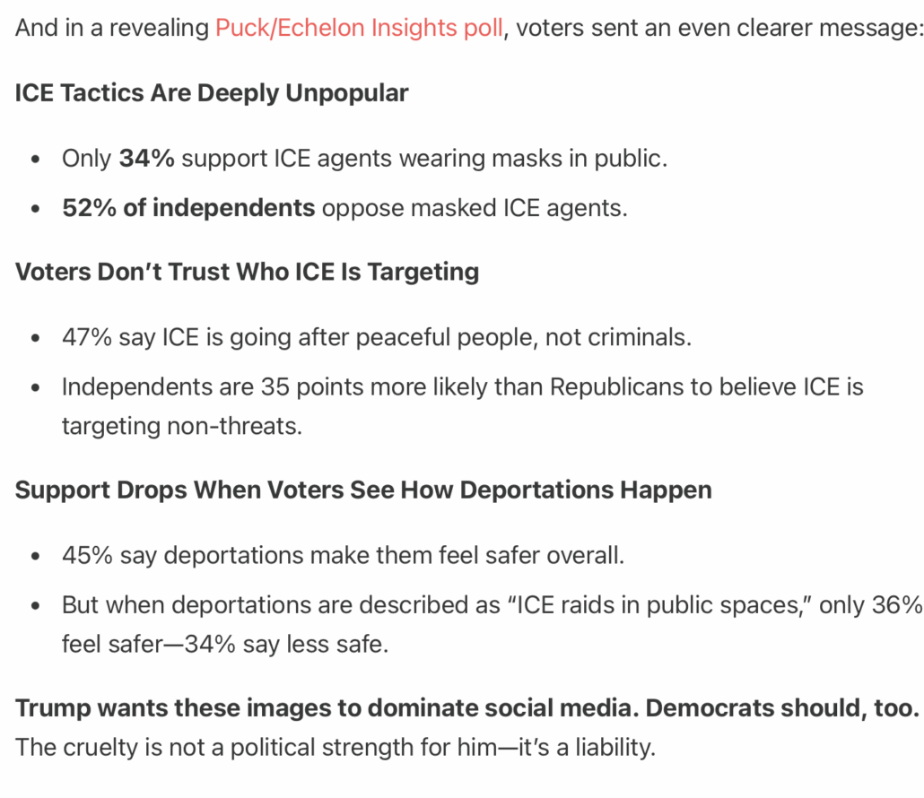Click the intro words "And in a revealing"
Image resolution: width=924 pixels, height=798 pixels.
112,27
